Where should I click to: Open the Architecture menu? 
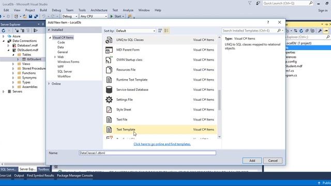[99, 10]
